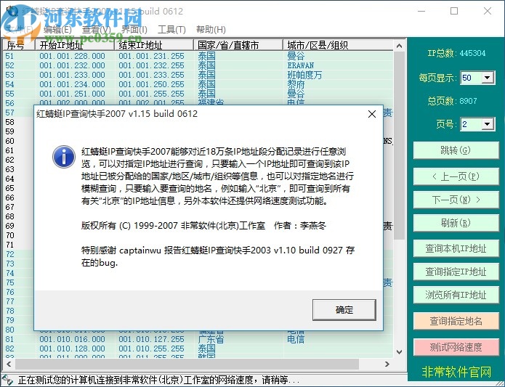Click the 刷新(R) refresh button
The image size is (505, 387).
click(456, 223)
